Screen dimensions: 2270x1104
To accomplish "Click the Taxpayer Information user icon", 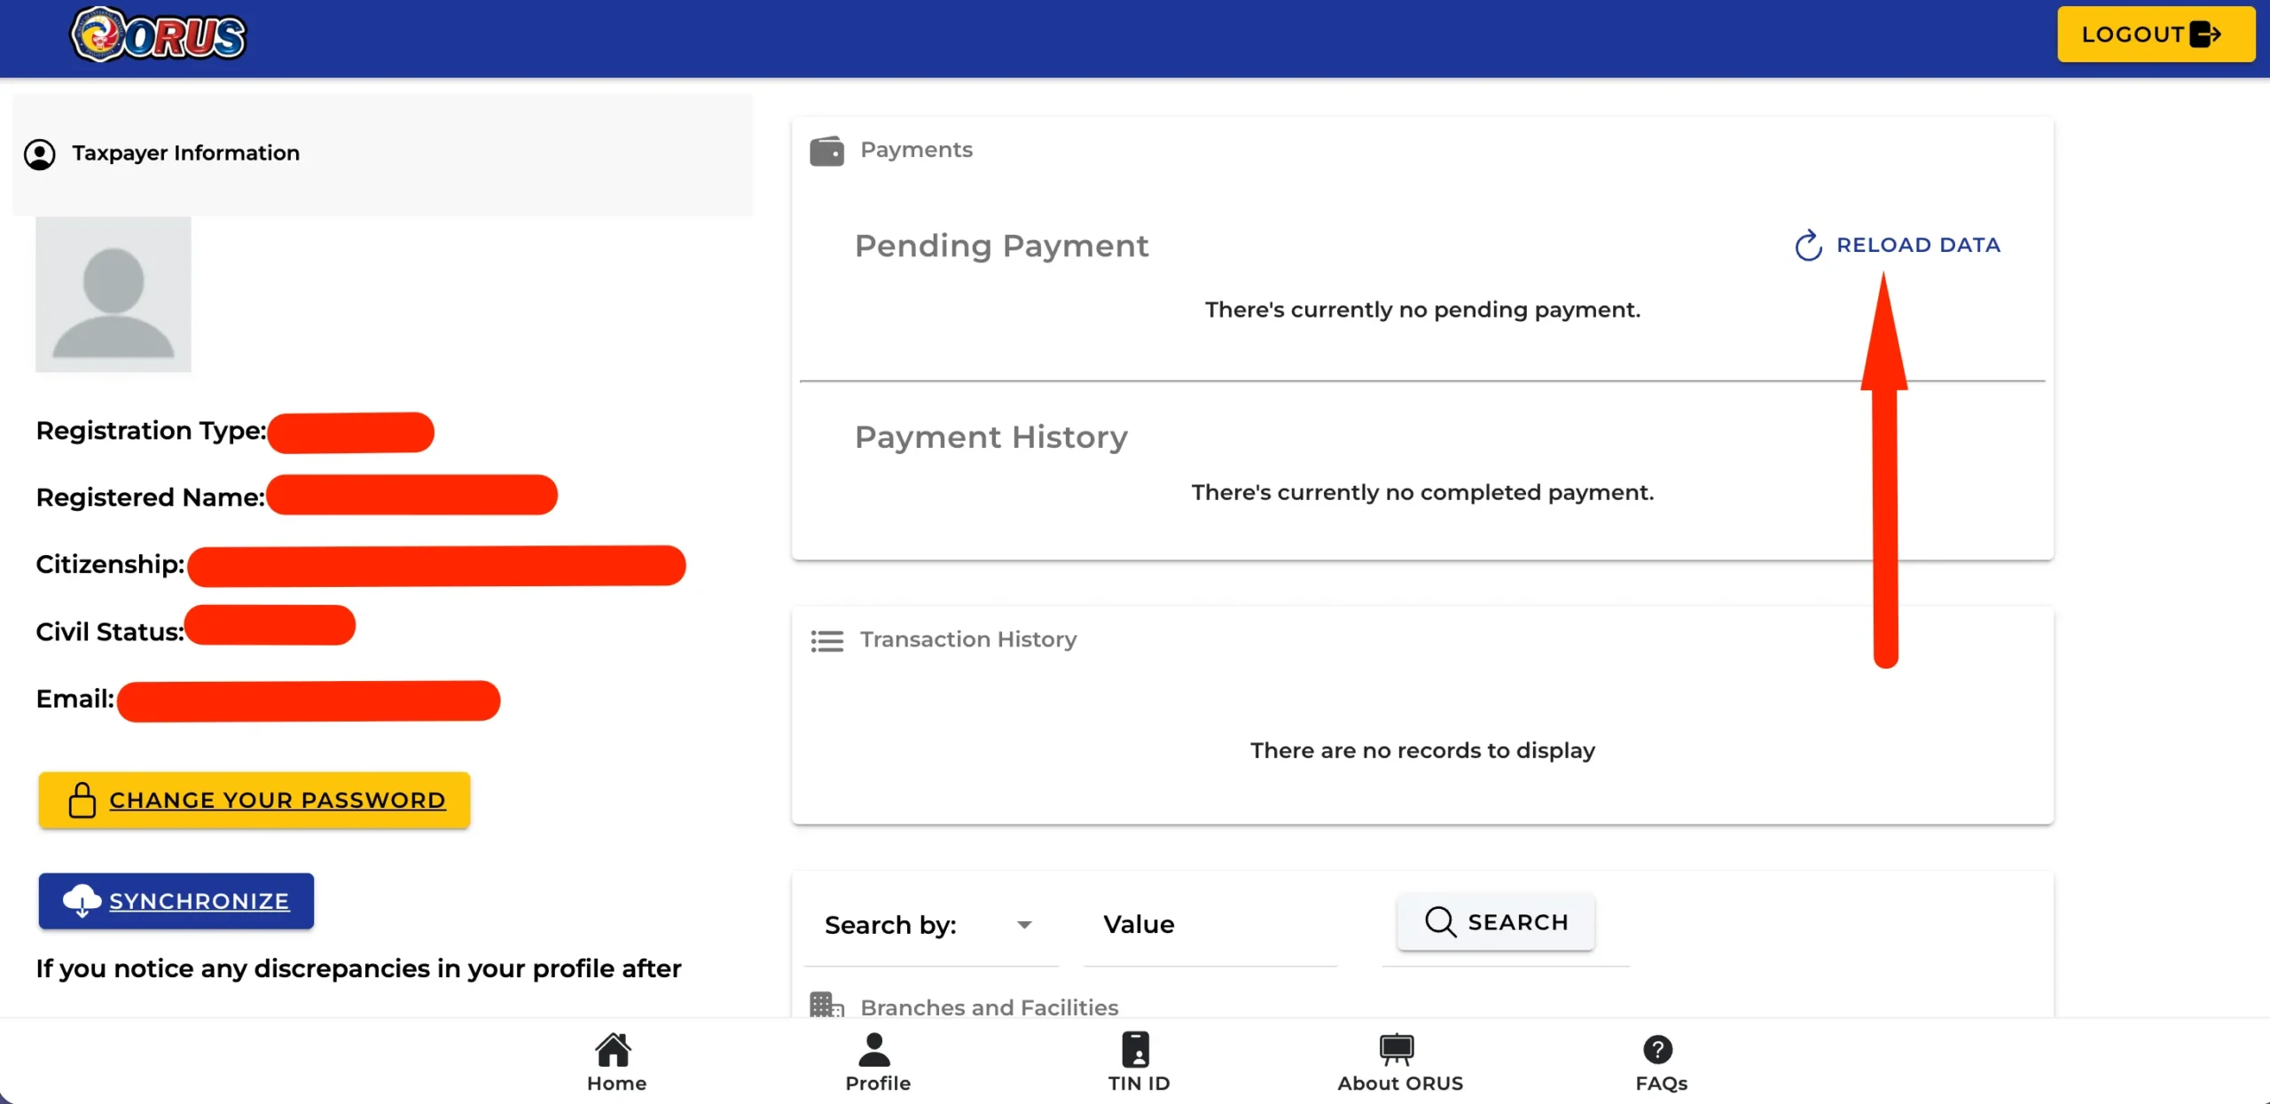I will [40, 154].
